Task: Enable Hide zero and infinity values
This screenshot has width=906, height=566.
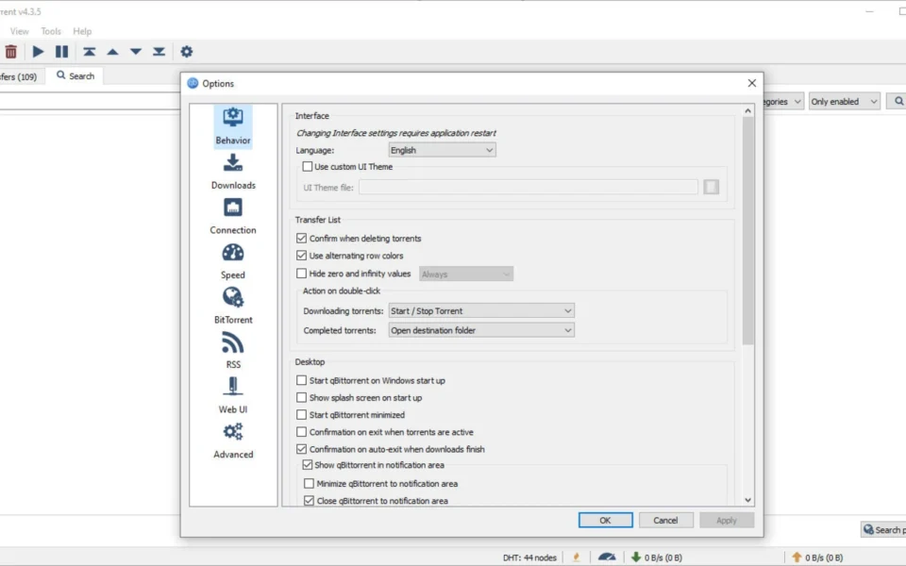Action: point(301,274)
